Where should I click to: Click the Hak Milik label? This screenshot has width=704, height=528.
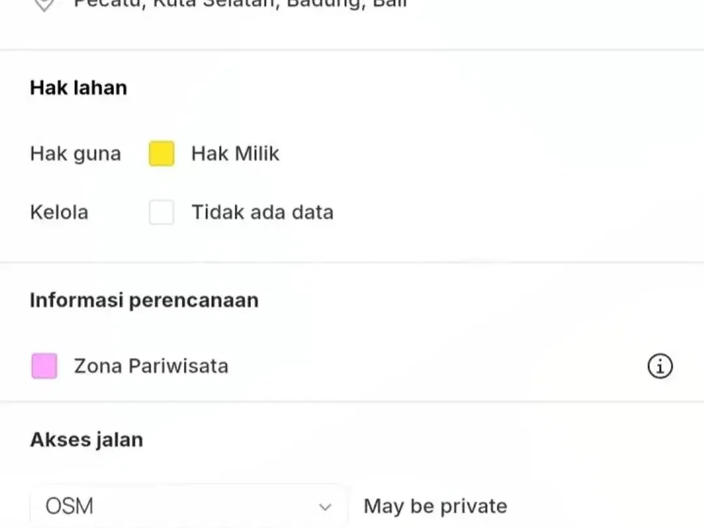coord(235,154)
